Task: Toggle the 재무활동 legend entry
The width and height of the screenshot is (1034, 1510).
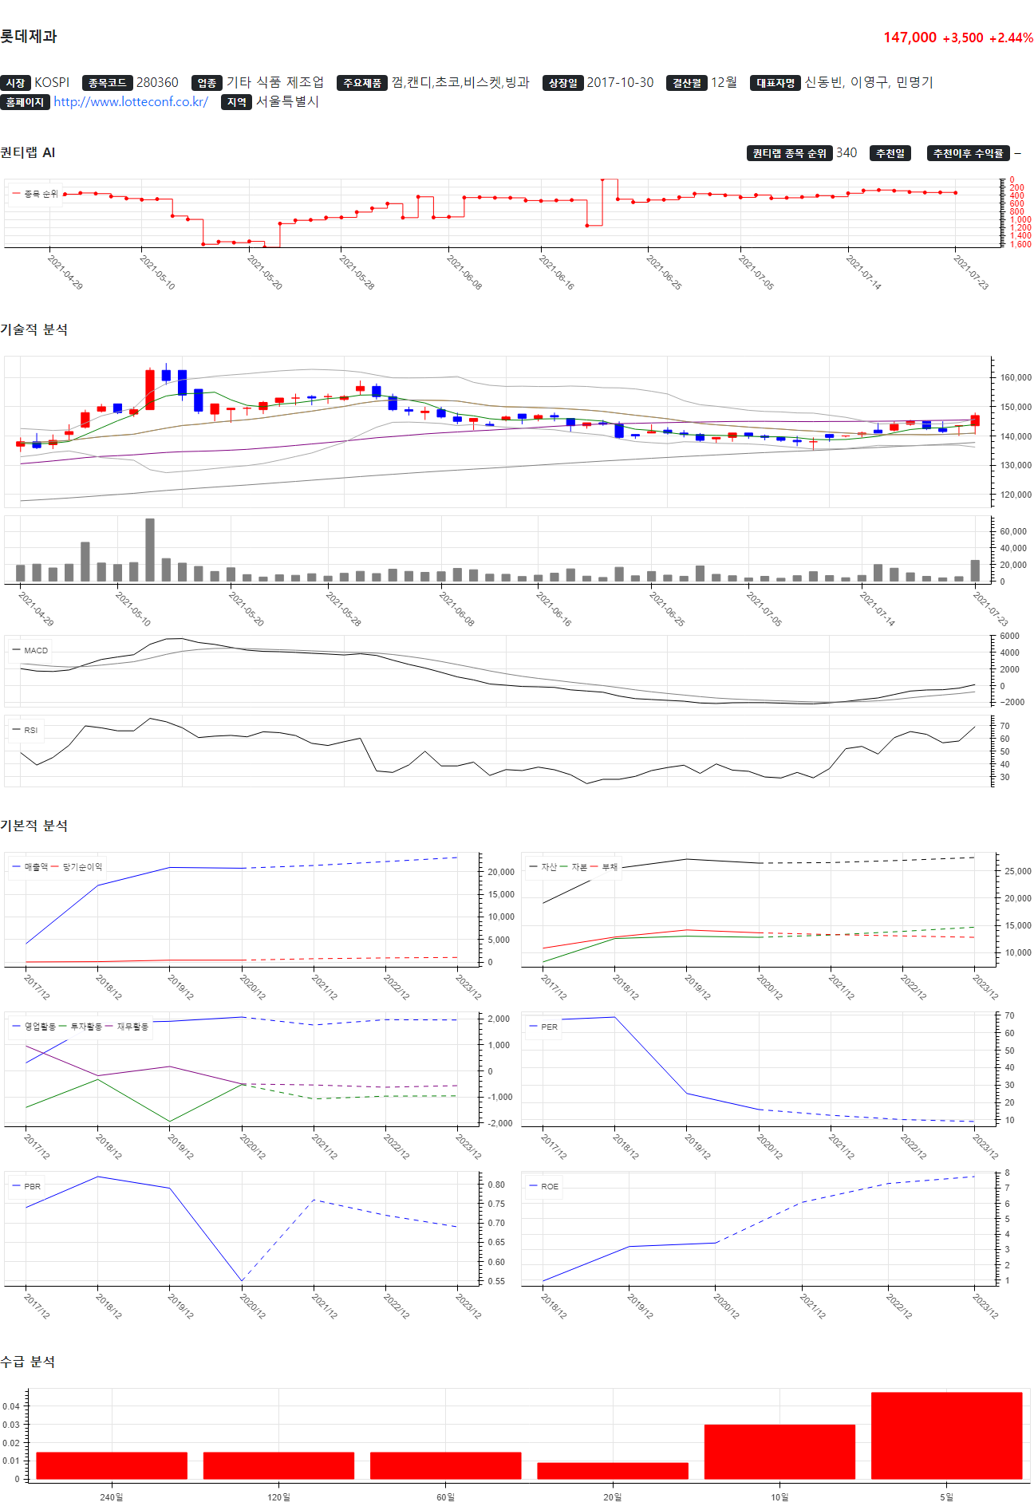Action: 127,1027
